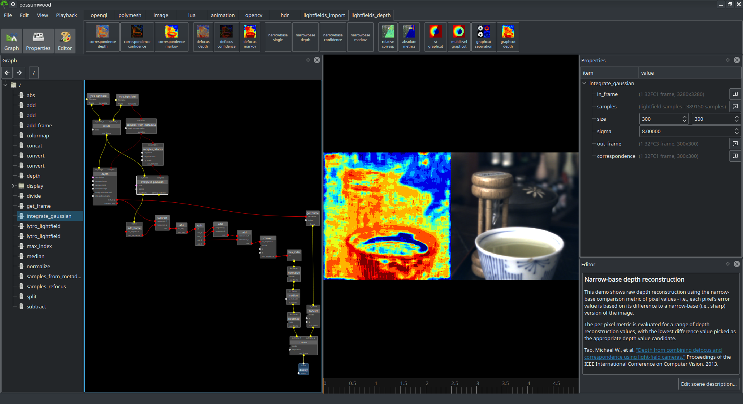This screenshot has height=404, width=743.
Task: Open the View menu
Action: pyautogui.click(x=43, y=15)
